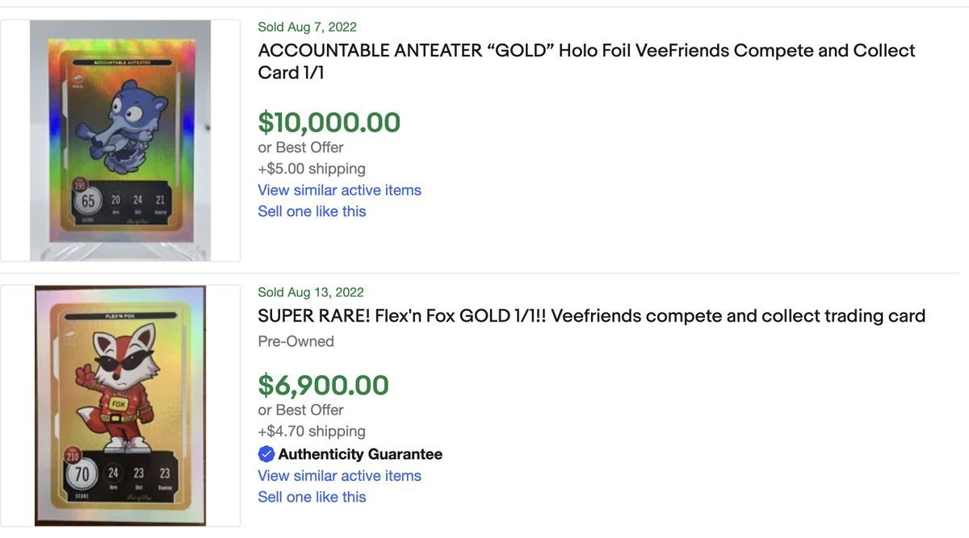
Task: Click View similar active items under Fox listing
Action: tap(339, 476)
